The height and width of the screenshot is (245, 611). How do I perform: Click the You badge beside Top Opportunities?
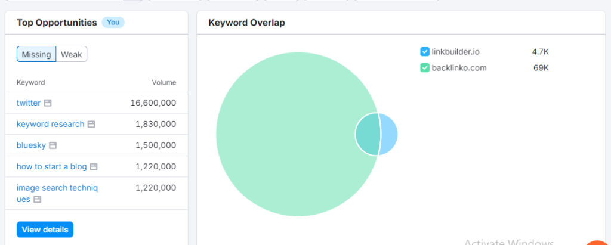click(113, 22)
